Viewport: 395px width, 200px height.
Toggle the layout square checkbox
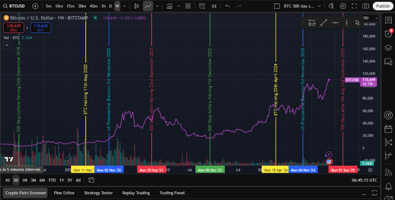pyautogui.click(x=277, y=6)
